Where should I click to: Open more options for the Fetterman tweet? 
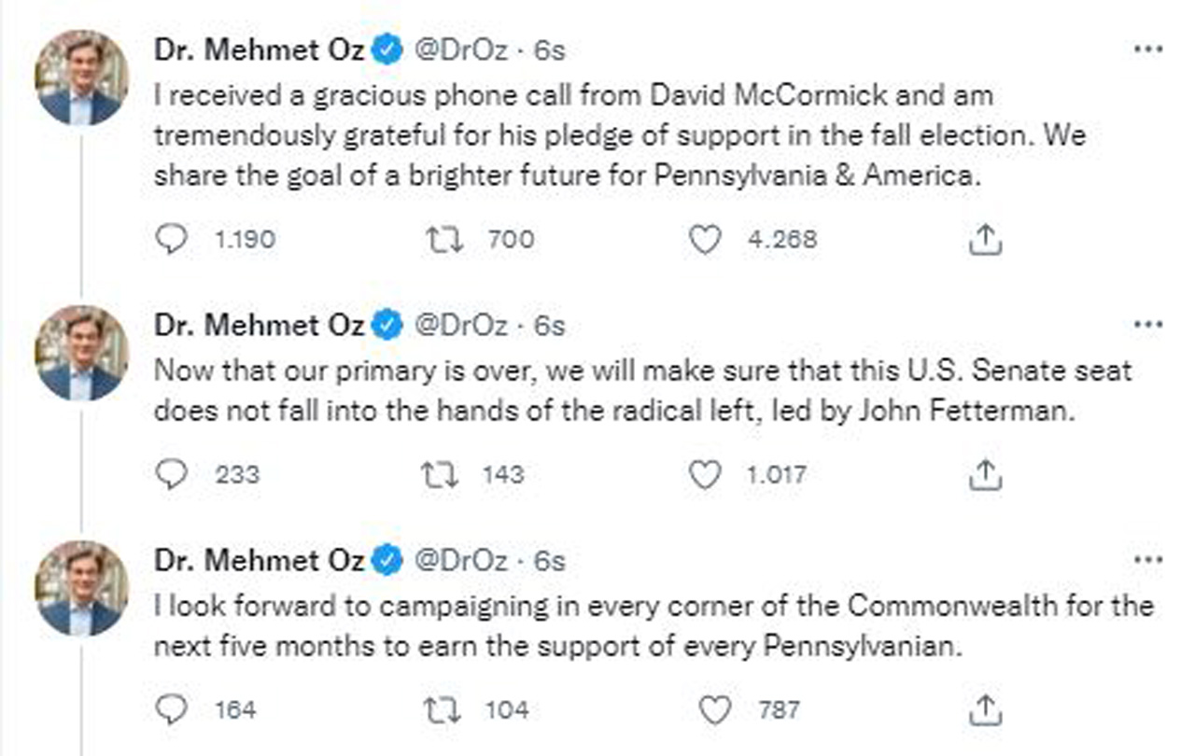[1147, 325]
